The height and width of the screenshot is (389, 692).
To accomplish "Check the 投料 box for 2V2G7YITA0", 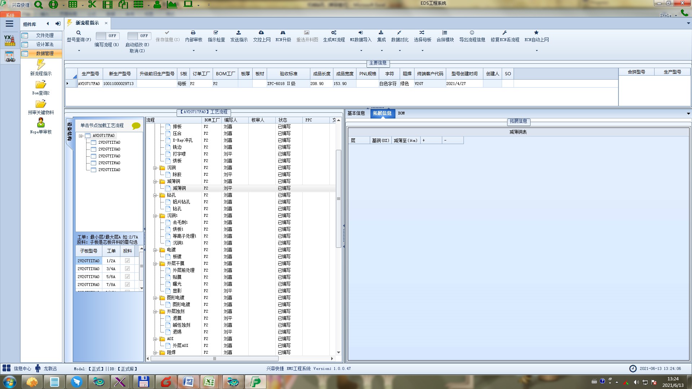I will 127,261.
